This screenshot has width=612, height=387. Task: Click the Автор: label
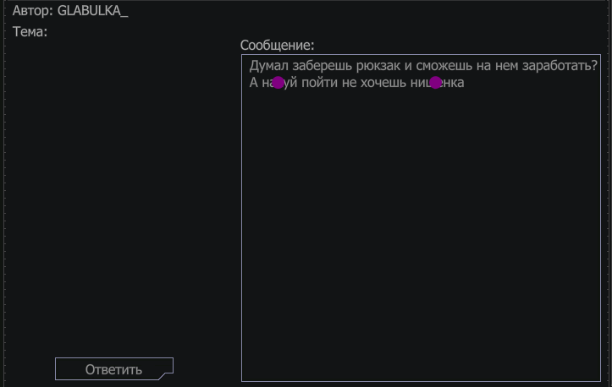tap(33, 12)
